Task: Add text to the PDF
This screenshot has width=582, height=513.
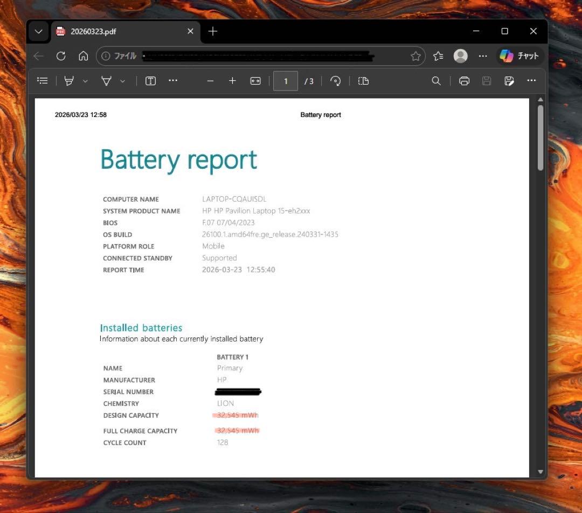Action: (150, 81)
